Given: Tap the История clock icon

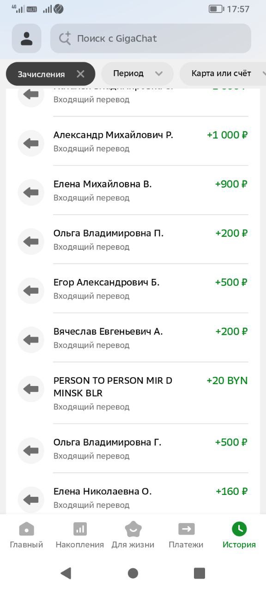Looking at the screenshot, I should click(239, 529).
